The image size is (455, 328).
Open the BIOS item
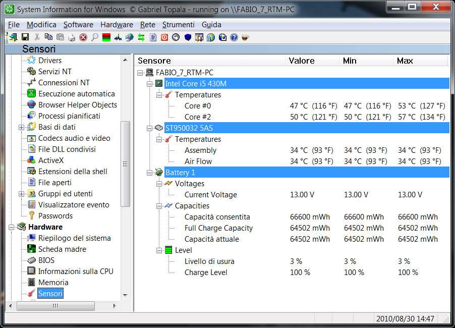[x=46, y=260]
